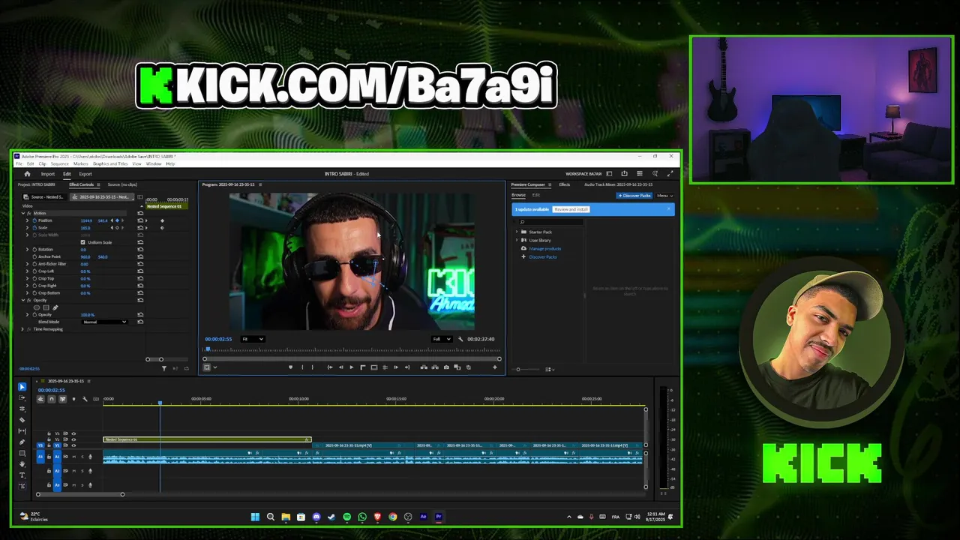Screen dimensions: 960x540
Task: Select the Type tool
Action: 22,475
